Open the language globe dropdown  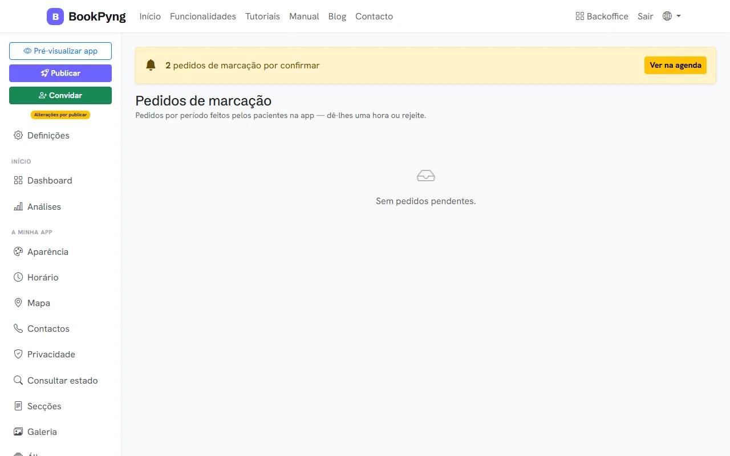[672, 17]
